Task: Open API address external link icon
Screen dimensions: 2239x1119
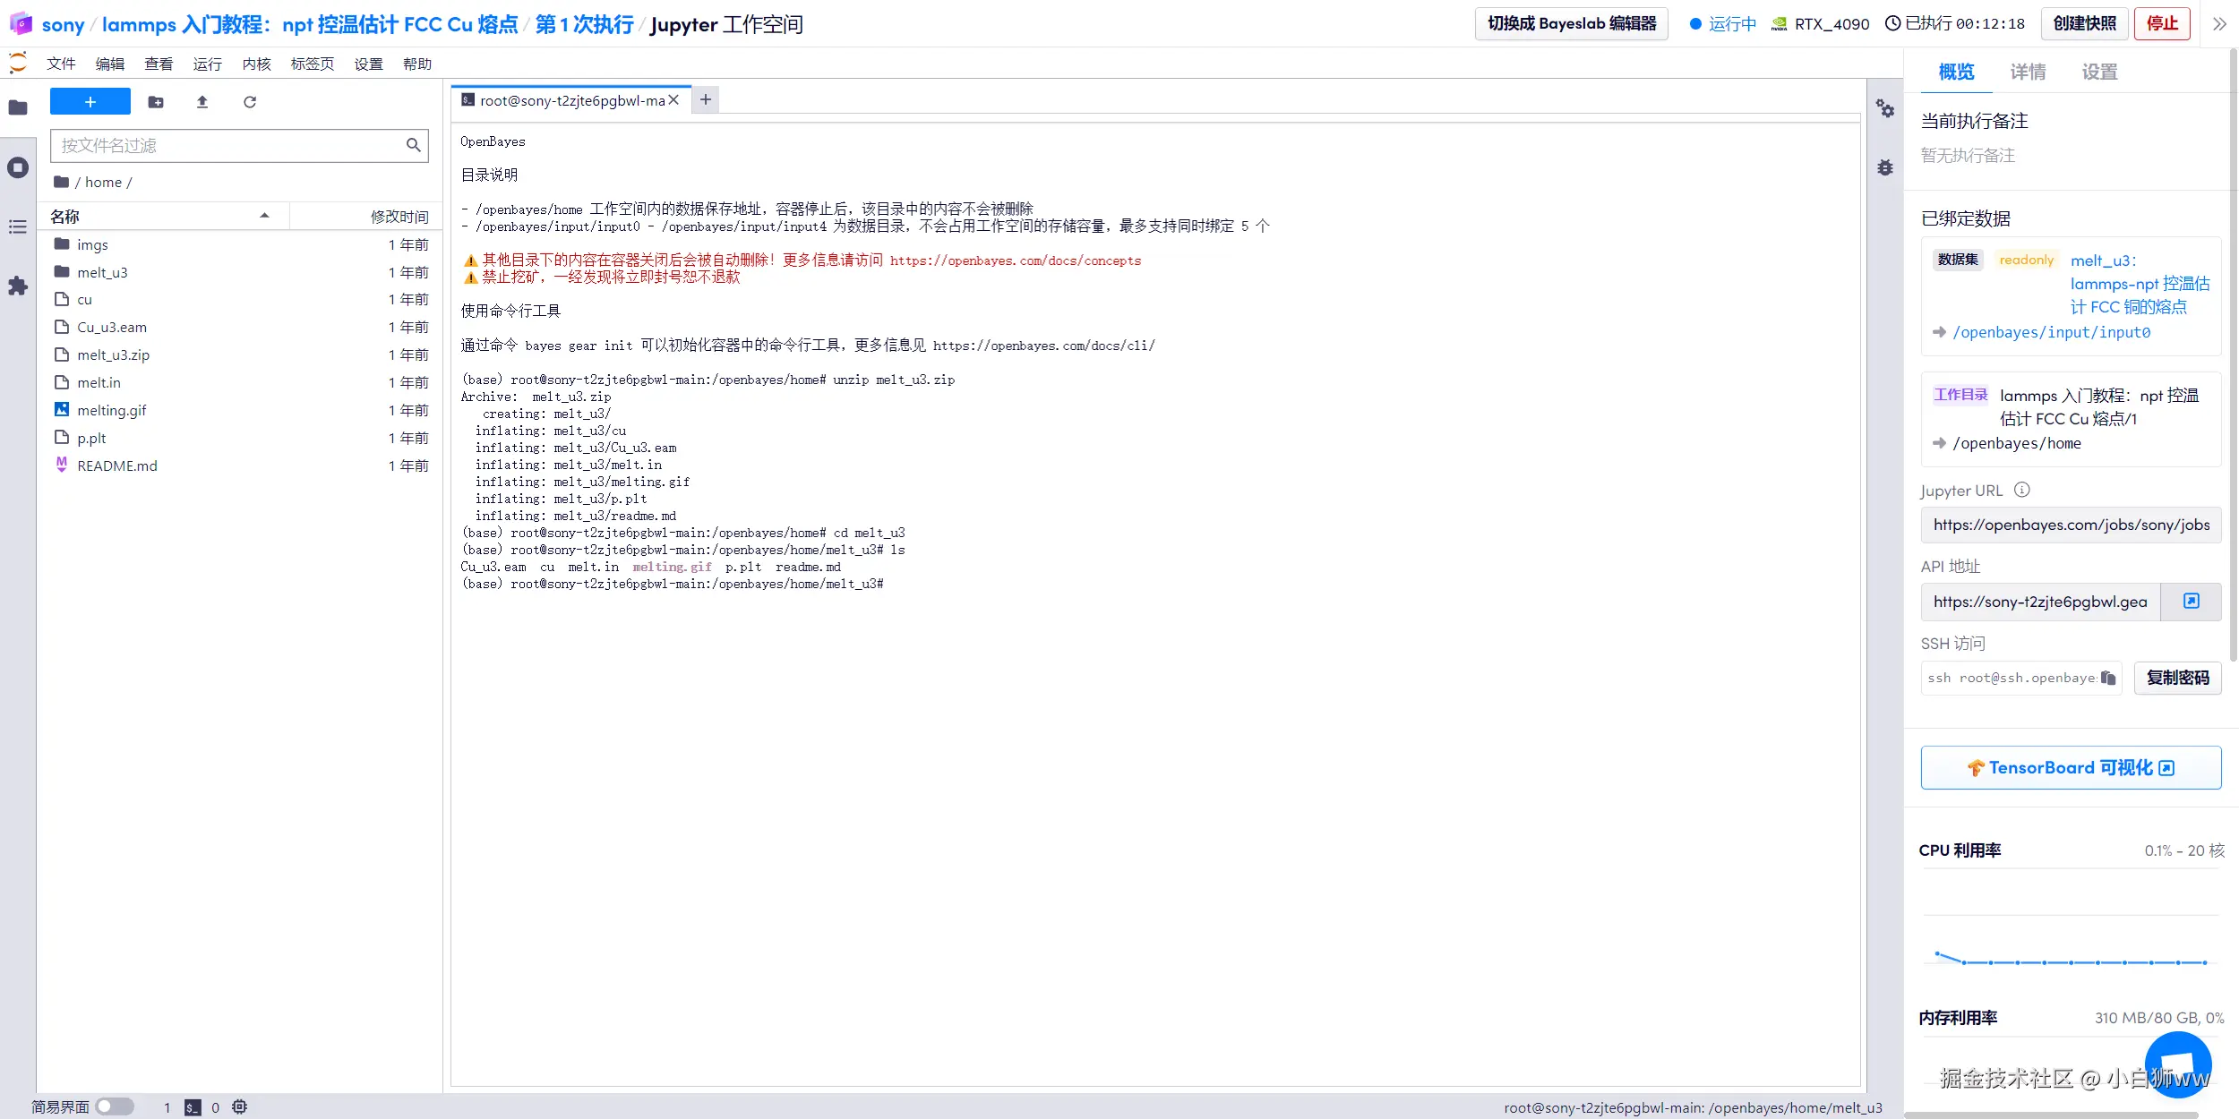Action: [2191, 601]
